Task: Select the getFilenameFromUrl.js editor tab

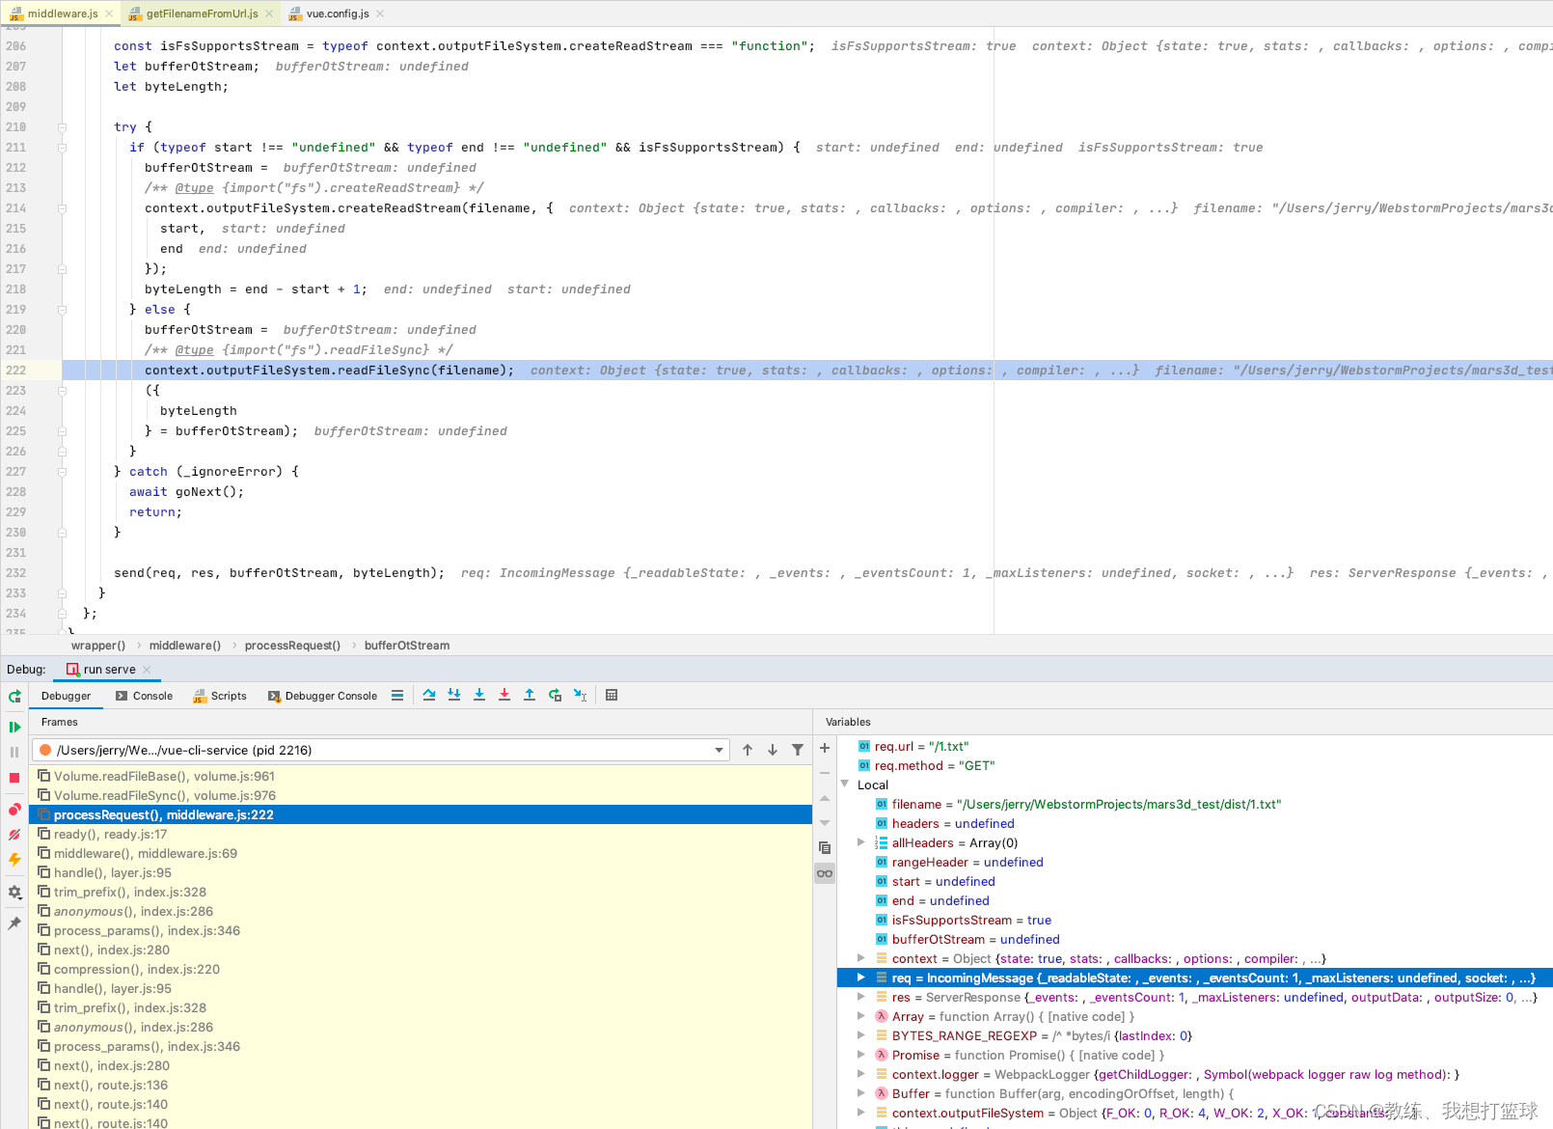Action: coord(202,14)
